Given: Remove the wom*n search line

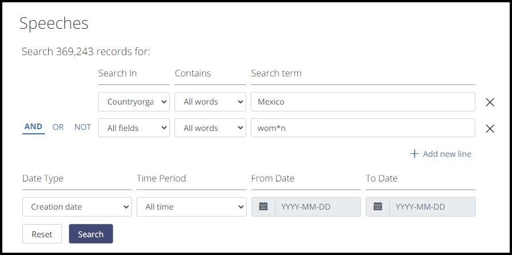Looking at the screenshot, I should coord(490,129).
